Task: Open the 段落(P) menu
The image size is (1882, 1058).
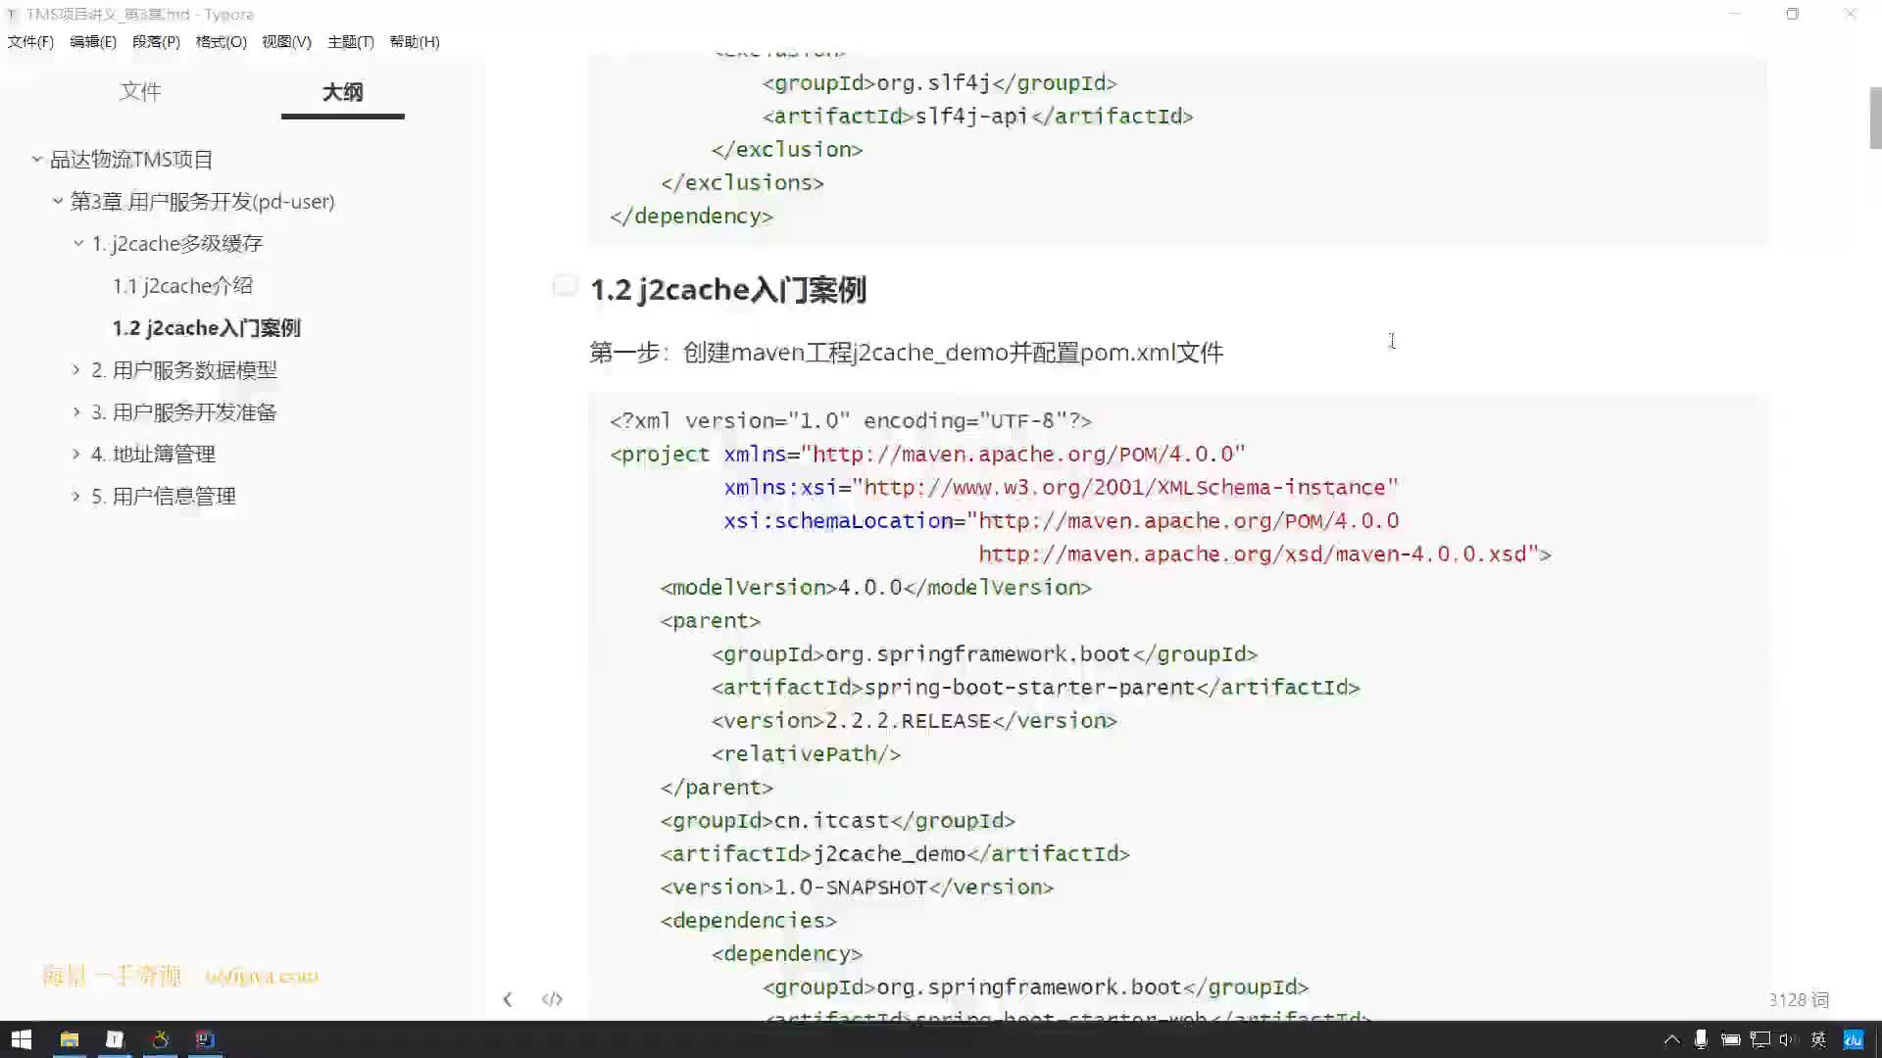Action: pyautogui.click(x=156, y=41)
